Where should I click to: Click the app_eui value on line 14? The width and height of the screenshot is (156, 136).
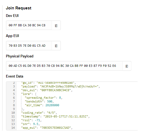(x=55, y=128)
